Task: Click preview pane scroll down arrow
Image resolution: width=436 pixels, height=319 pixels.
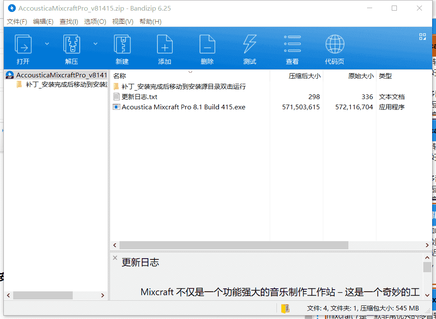Action: click(x=427, y=295)
